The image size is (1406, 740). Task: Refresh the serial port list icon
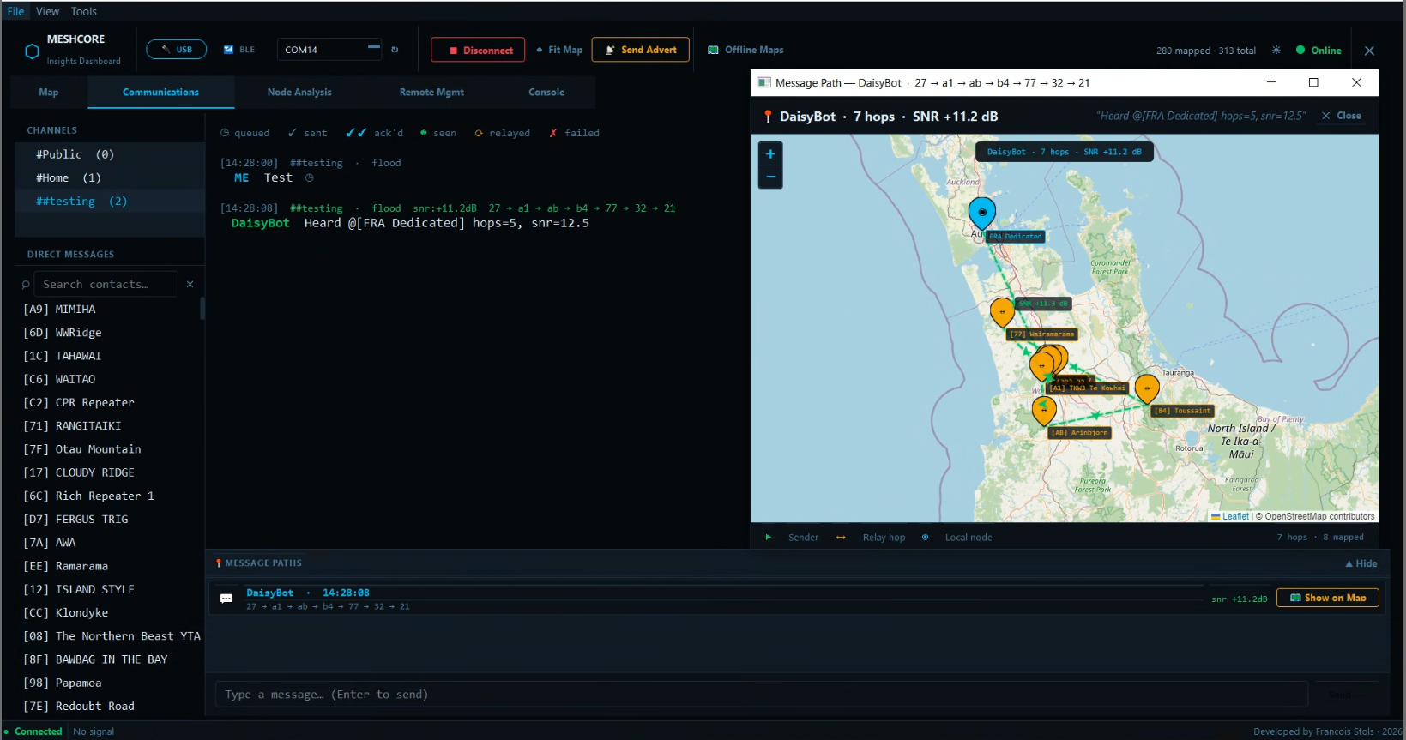point(395,50)
